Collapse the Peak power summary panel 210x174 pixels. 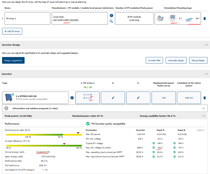pyautogui.click(x=203, y=116)
